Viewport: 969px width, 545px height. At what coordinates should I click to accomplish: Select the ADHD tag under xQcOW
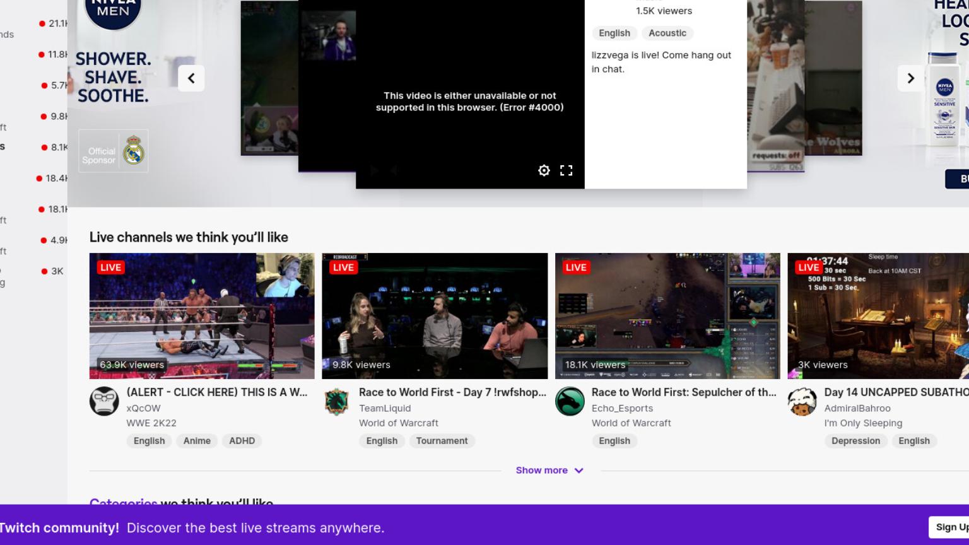[x=242, y=441]
